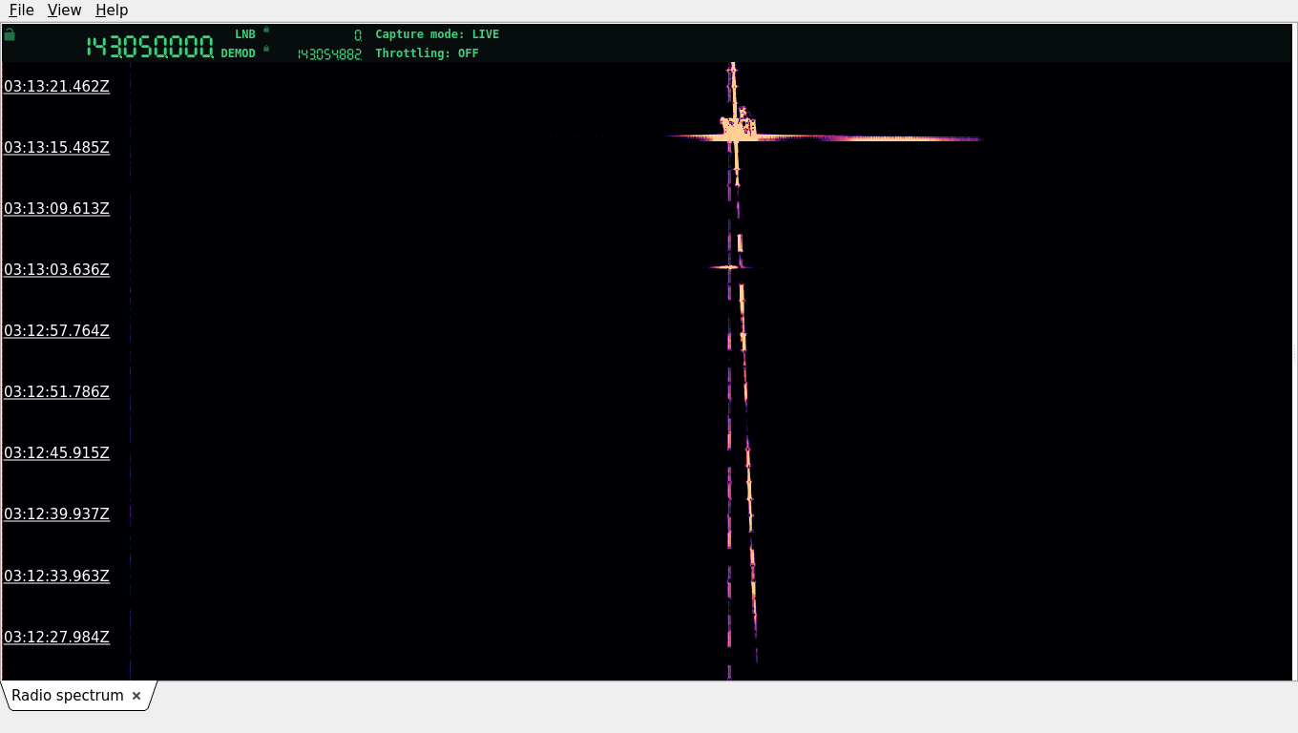This screenshot has height=733, width=1298.
Task: Click the LNB label
Action: pyautogui.click(x=245, y=34)
